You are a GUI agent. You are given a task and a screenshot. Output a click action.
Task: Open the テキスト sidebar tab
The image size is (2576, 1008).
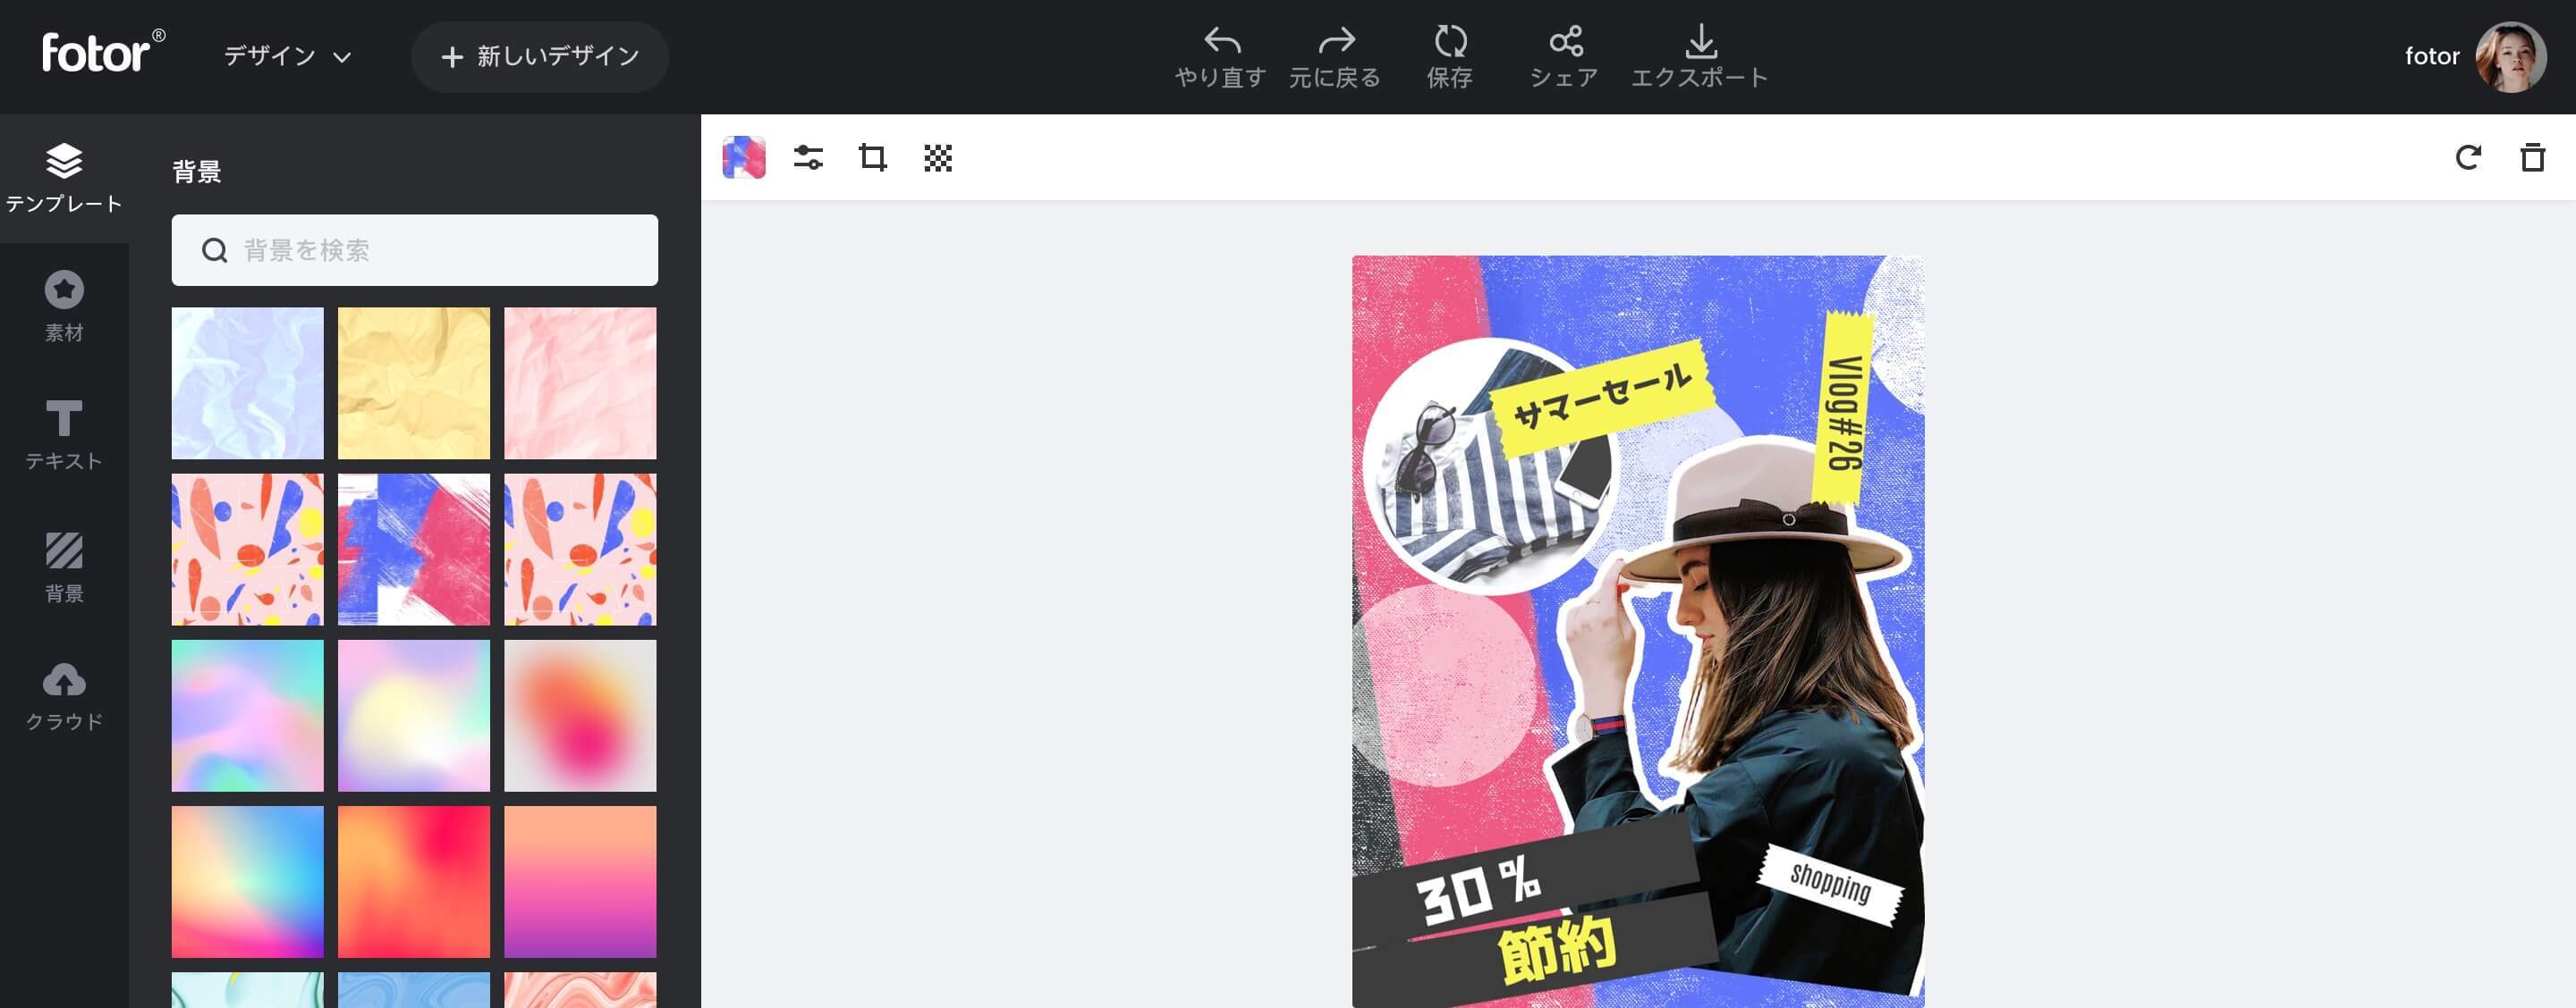pyautogui.click(x=64, y=434)
